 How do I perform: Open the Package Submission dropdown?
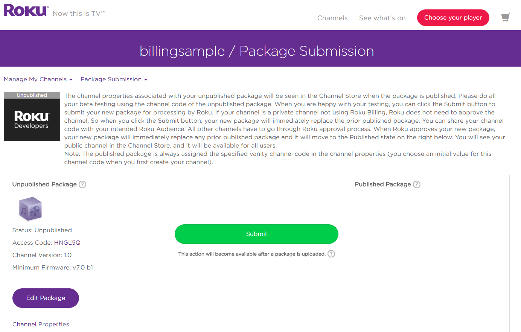click(114, 79)
